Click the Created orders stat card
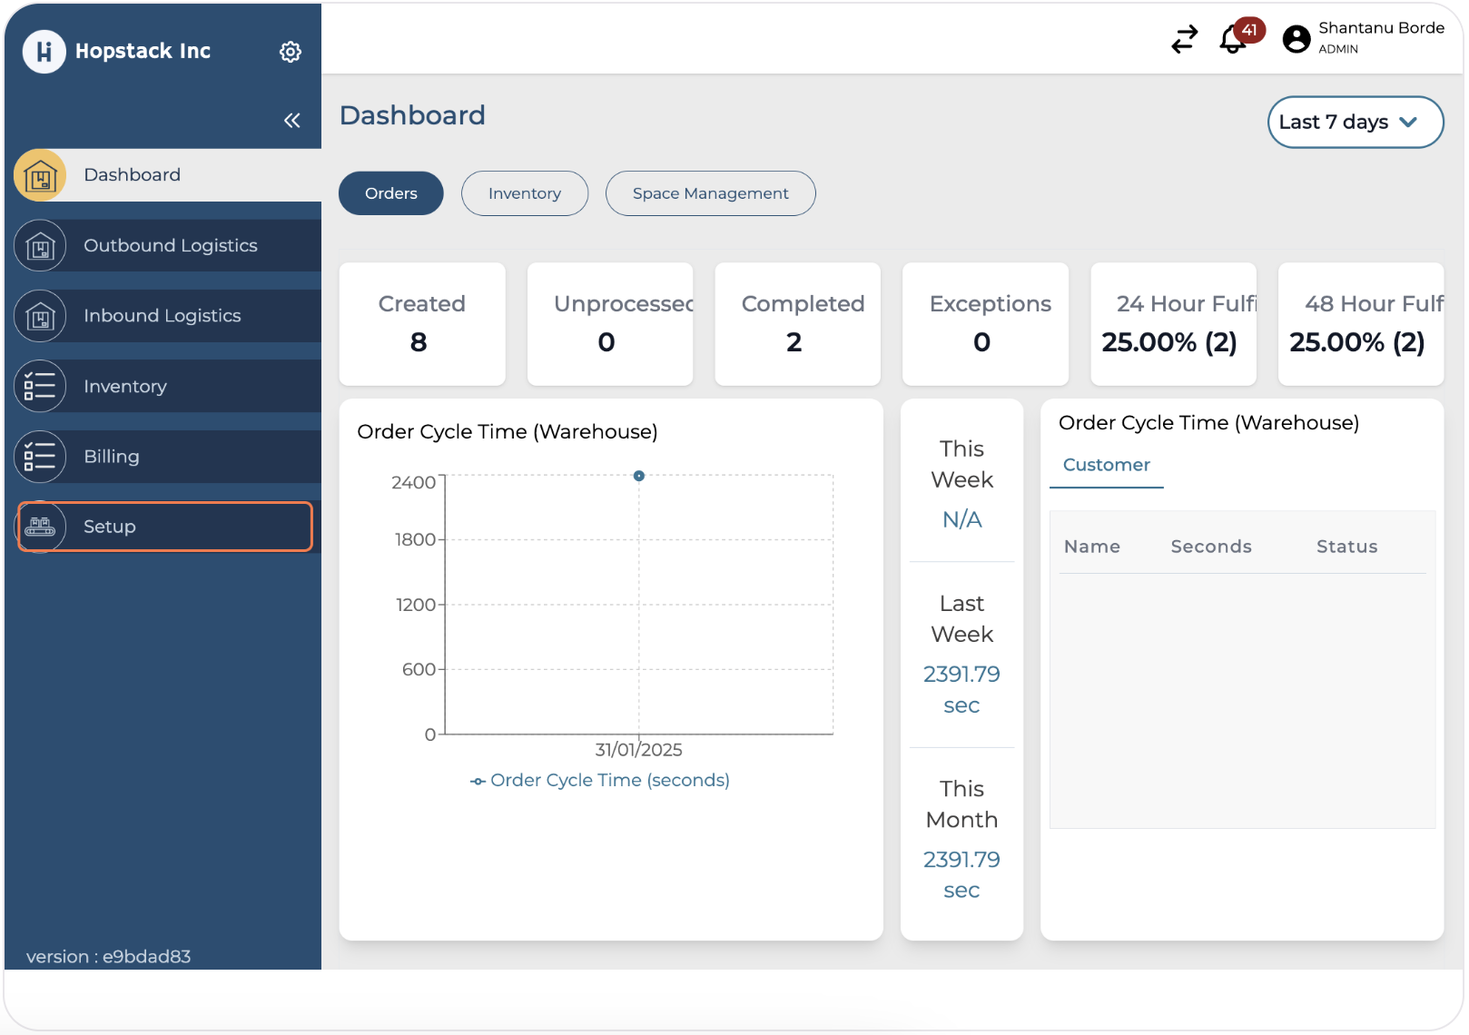Image resolution: width=1469 pixels, height=1035 pixels. [421, 324]
